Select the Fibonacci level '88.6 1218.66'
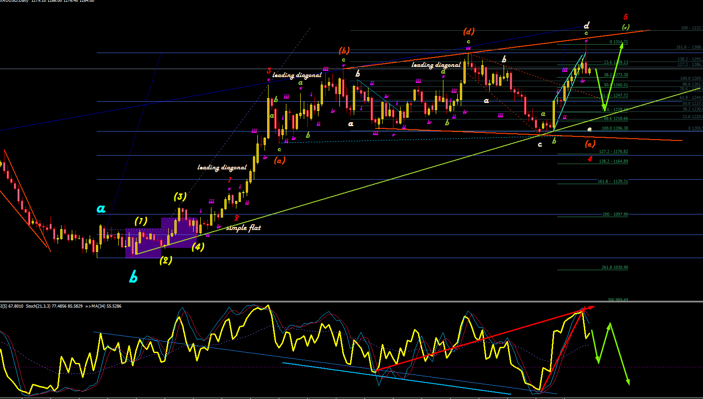 616,119
